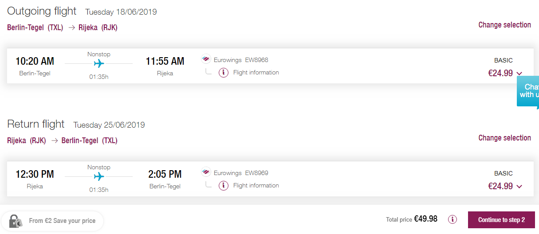Image resolution: width=539 pixels, height=234 pixels.
Task: Expand outgoing flight €24.99 price chevron
Action: click(x=519, y=74)
